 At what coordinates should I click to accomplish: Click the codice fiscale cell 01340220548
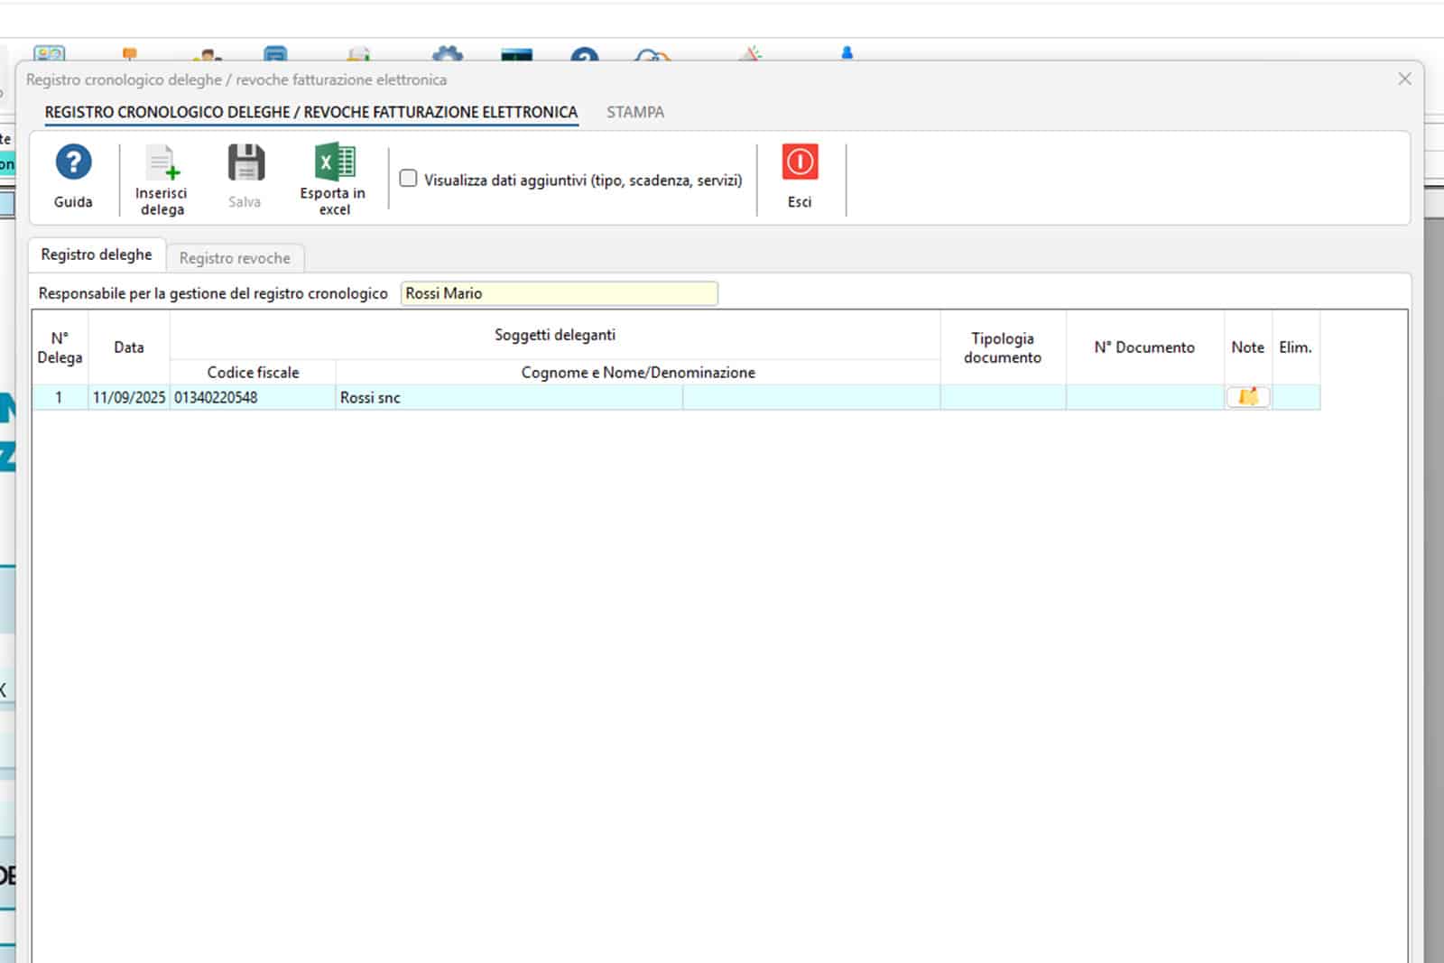tap(252, 397)
